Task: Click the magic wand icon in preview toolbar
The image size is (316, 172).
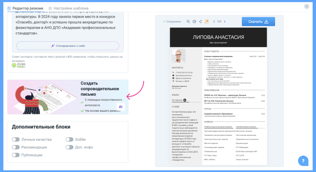Action: [x=206, y=21]
